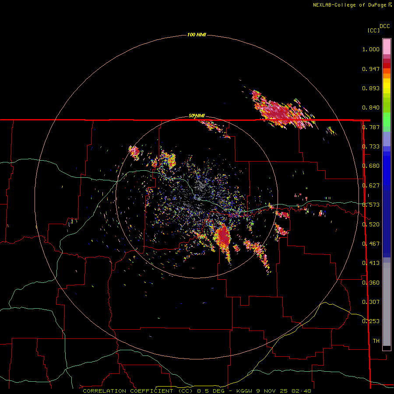Click the DCC legend title
Image resolution: width=394 pixels, height=394 pixels.
(385, 26)
